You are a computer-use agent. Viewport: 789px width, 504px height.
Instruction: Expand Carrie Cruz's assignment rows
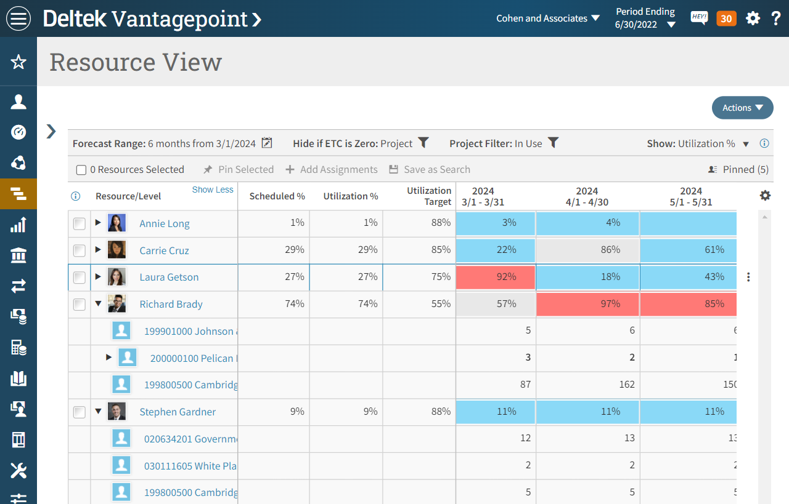(98, 250)
